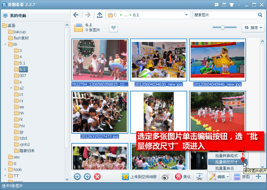The height and width of the screenshot is (190, 267).
Task: Click the back navigation arrow
Action: coord(76,15)
